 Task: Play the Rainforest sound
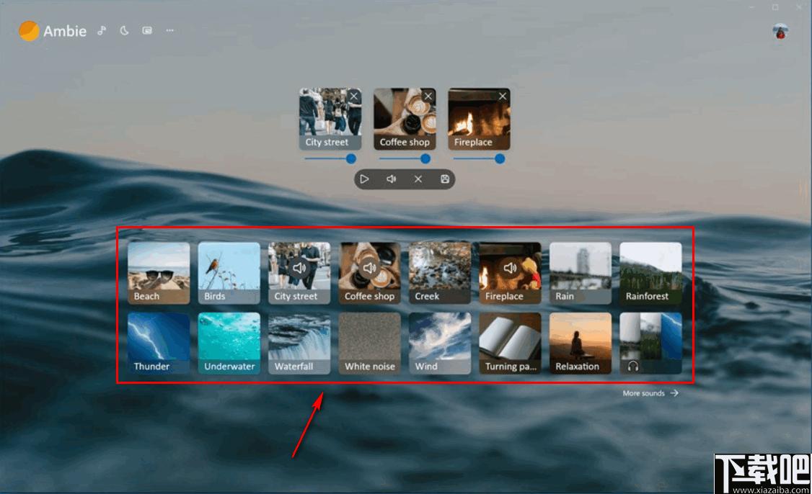coord(651,273)
